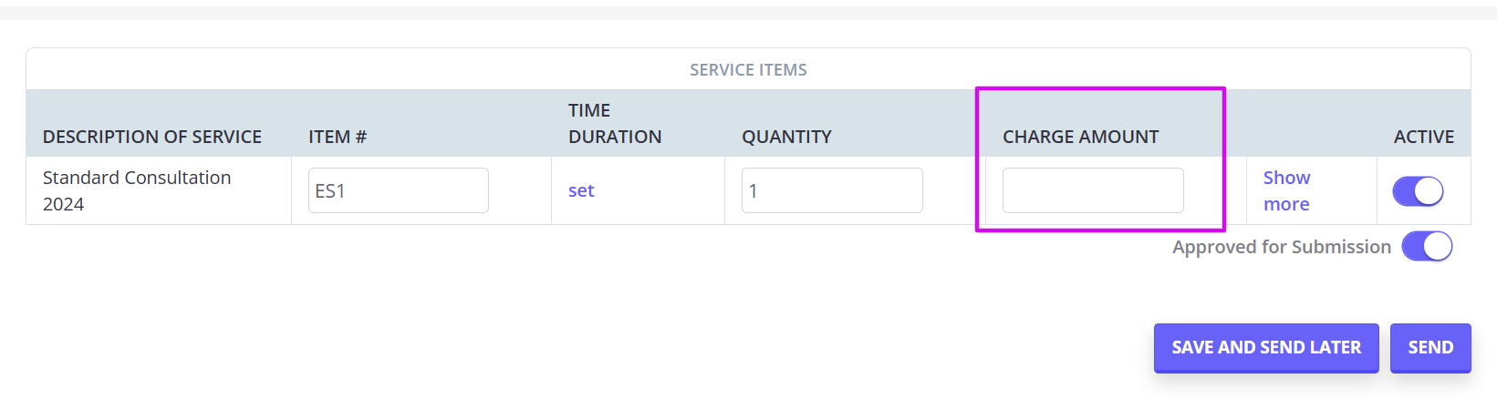Click the knob of Approved for Submission switch
The height and width of the screenshot is (399, 1497).
tap(1438, 246)
